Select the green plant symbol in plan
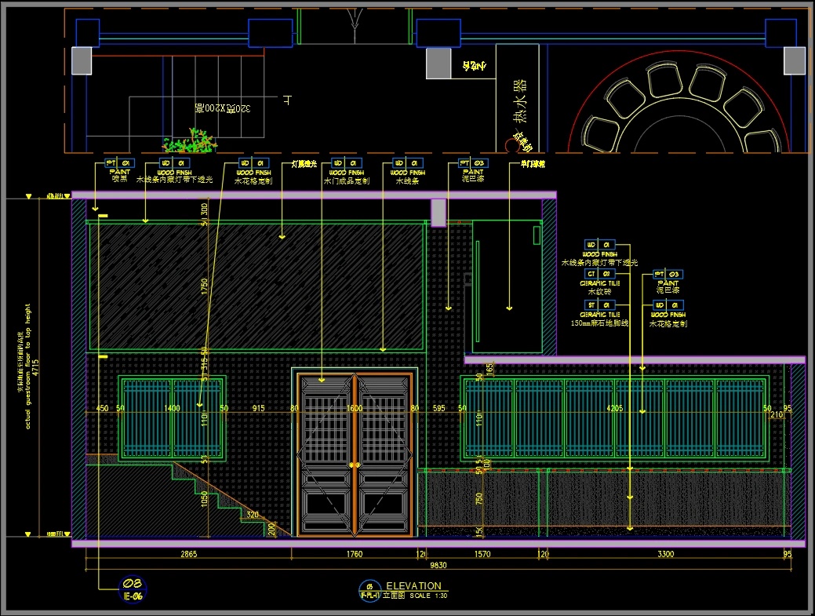Screen dimensions: 815x616 [x=189, y=142]
